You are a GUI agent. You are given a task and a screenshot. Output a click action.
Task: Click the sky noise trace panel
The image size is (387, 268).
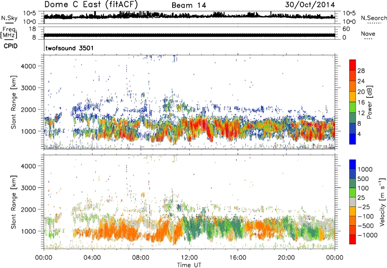pos(189,17)
